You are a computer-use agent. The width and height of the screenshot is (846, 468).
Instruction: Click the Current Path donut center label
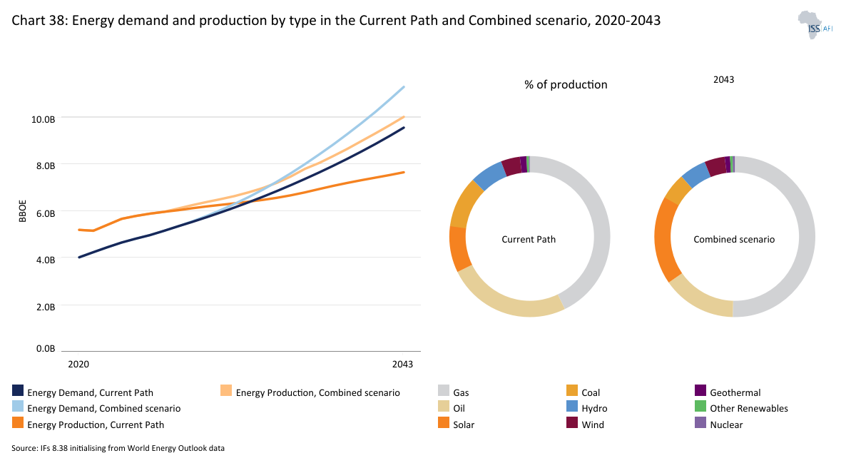click(529, 239)
